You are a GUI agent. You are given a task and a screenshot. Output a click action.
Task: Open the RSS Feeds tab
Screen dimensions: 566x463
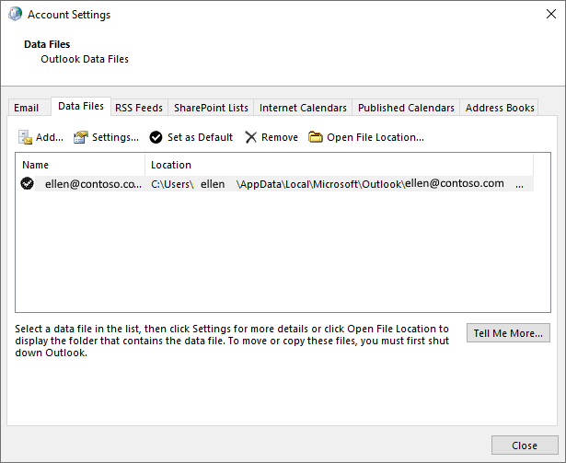tap(139, 108)
